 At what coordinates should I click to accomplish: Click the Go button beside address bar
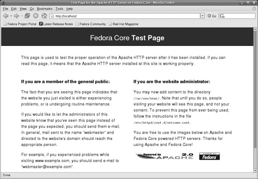coord(212,16)
